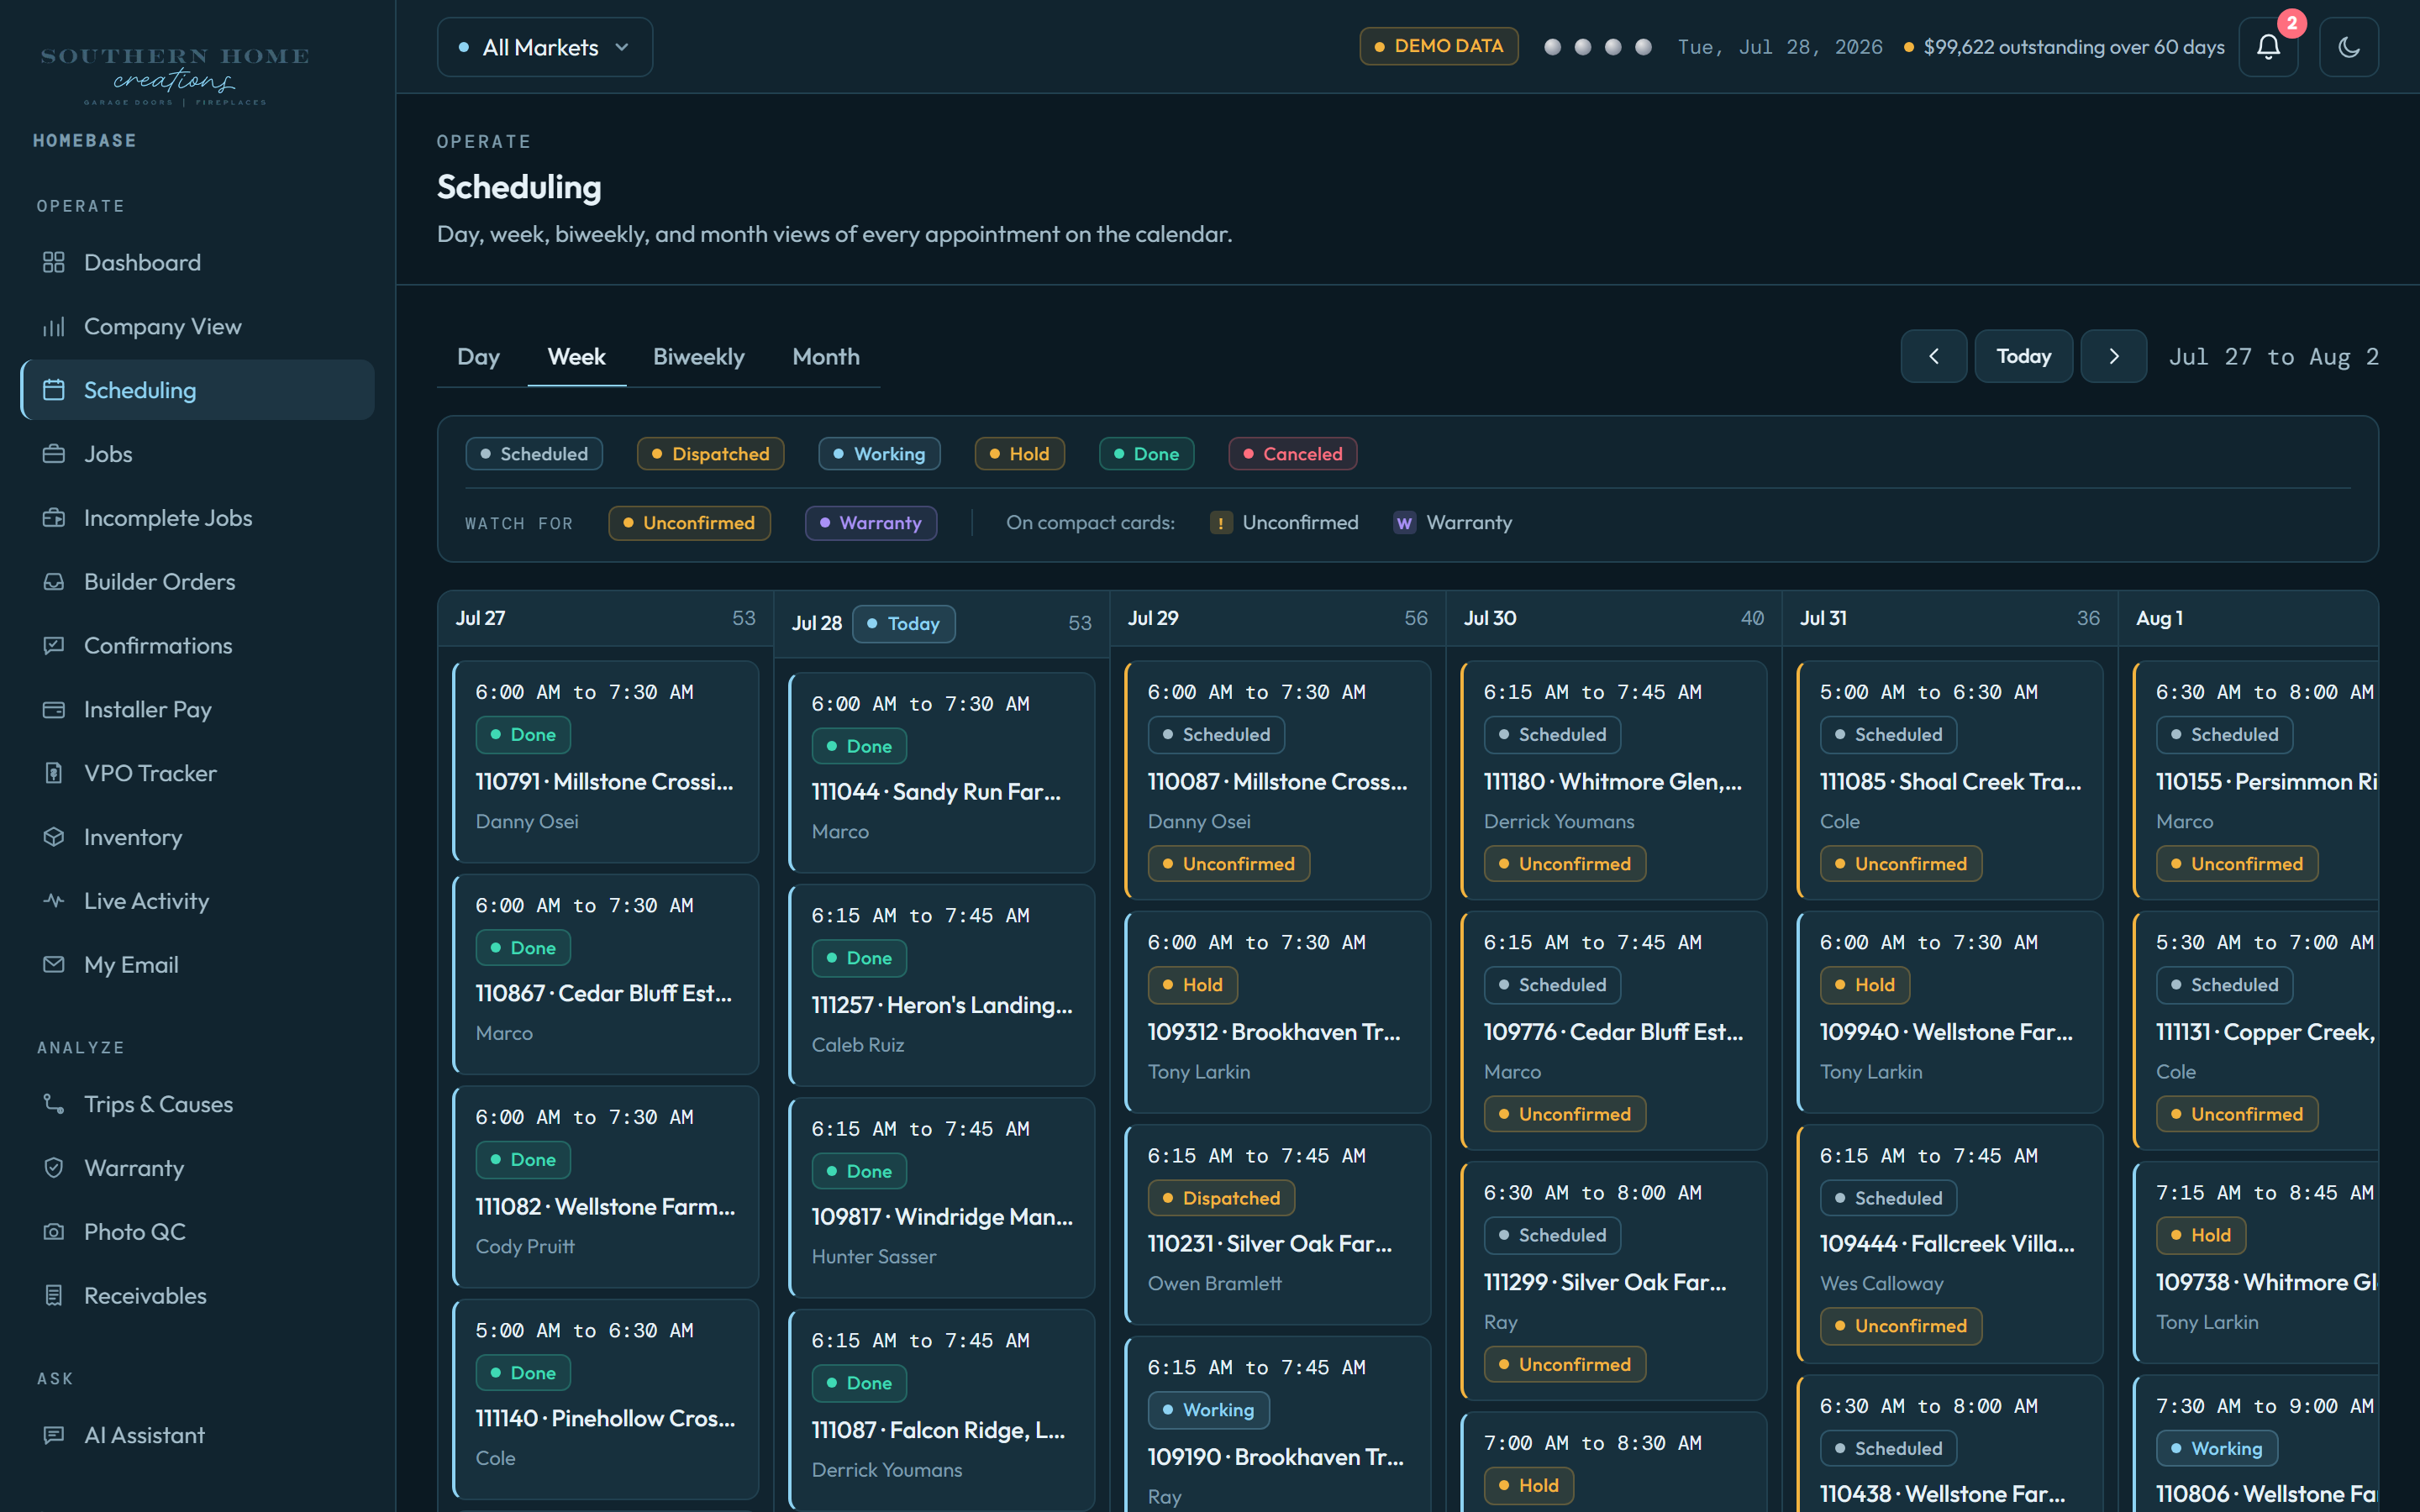This screenshot has width=2420, height=1512.
Task: Open Live Activity in the sidebar
Action: coord(198,901)
